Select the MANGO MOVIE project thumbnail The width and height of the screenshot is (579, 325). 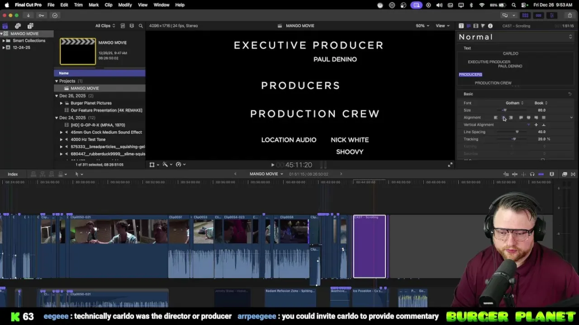[78, 51]
